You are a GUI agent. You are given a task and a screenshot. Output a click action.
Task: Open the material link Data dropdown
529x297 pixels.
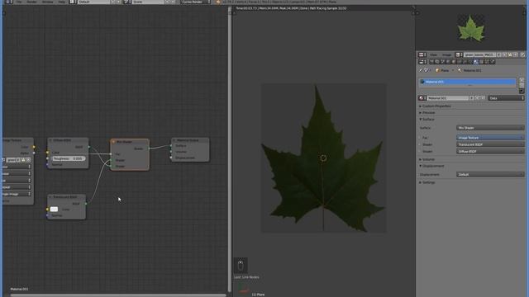click(x=507, y=98)
